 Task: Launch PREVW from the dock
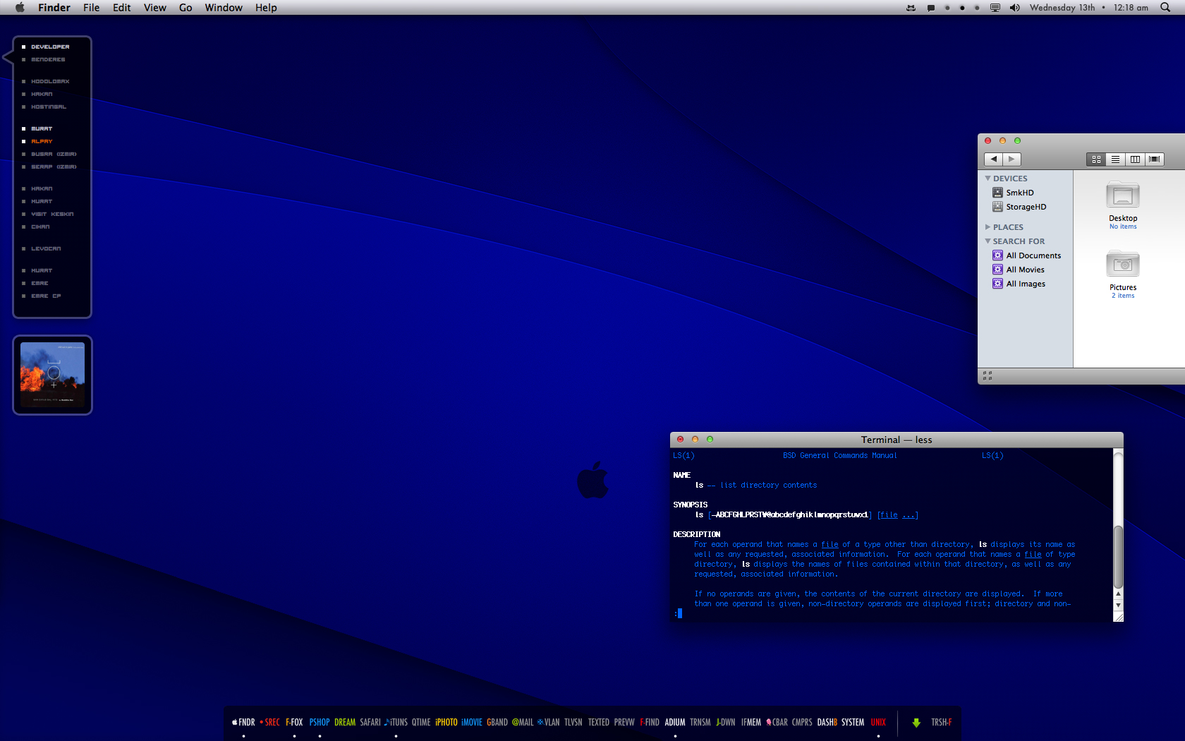[x=624, y=722]
